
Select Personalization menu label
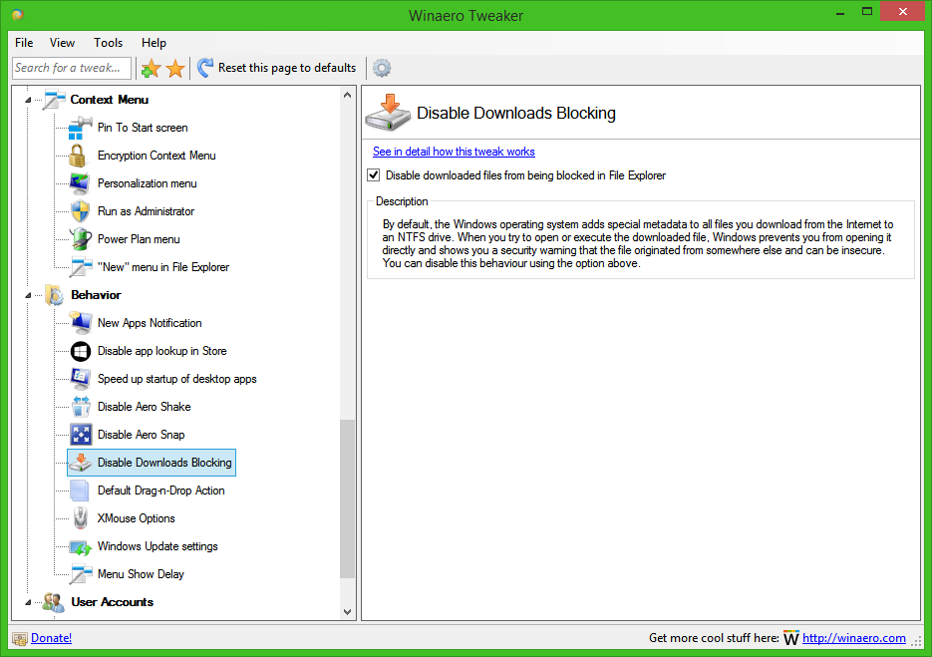147,183
